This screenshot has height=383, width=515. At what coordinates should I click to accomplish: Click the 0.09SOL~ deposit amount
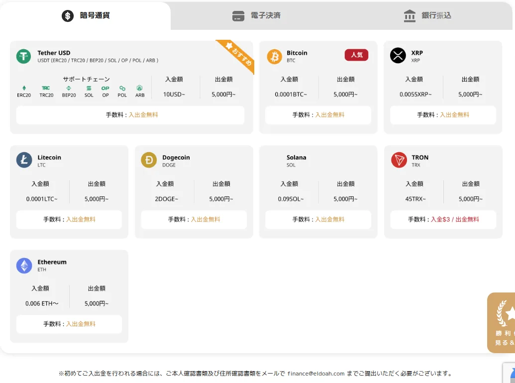[x=291, y=199]
